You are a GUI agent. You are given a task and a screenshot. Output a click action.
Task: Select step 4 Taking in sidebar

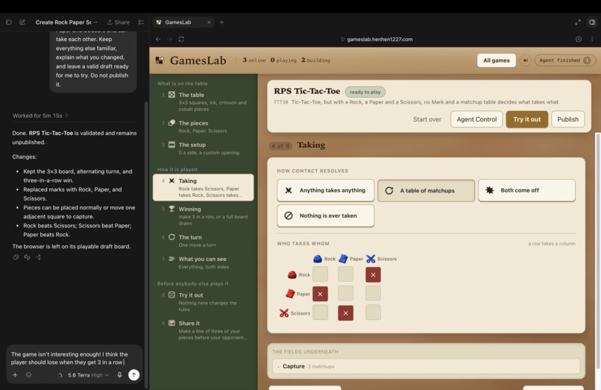point(203,187)
